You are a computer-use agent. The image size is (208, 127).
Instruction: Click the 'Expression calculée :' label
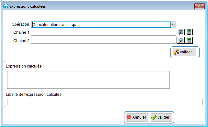tap(25, 66)
